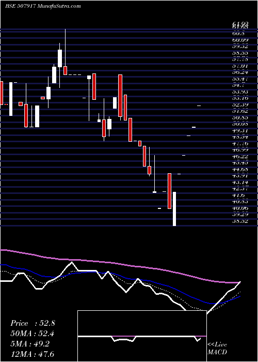
Task: Click the 56.24 price axis label
Action: 240,72
